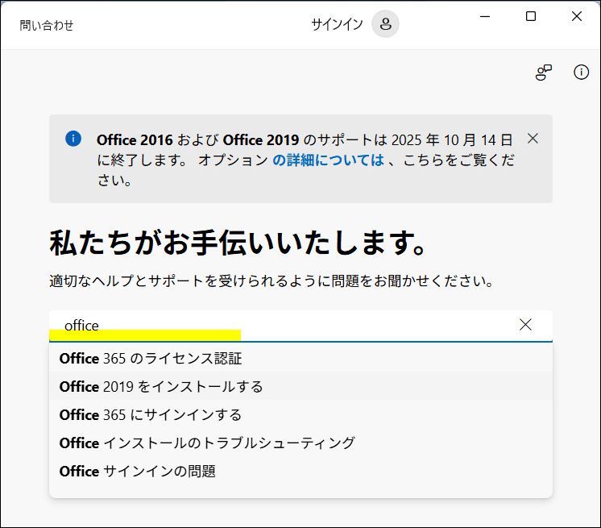Open the feedback chat-person icon

pos(544,73)
